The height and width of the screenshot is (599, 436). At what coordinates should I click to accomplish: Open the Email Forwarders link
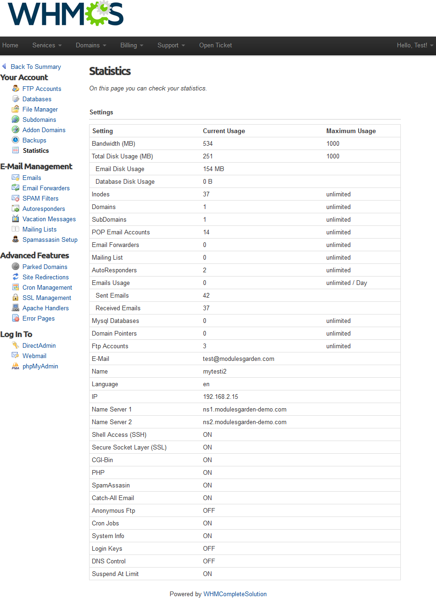pos(46,188)
